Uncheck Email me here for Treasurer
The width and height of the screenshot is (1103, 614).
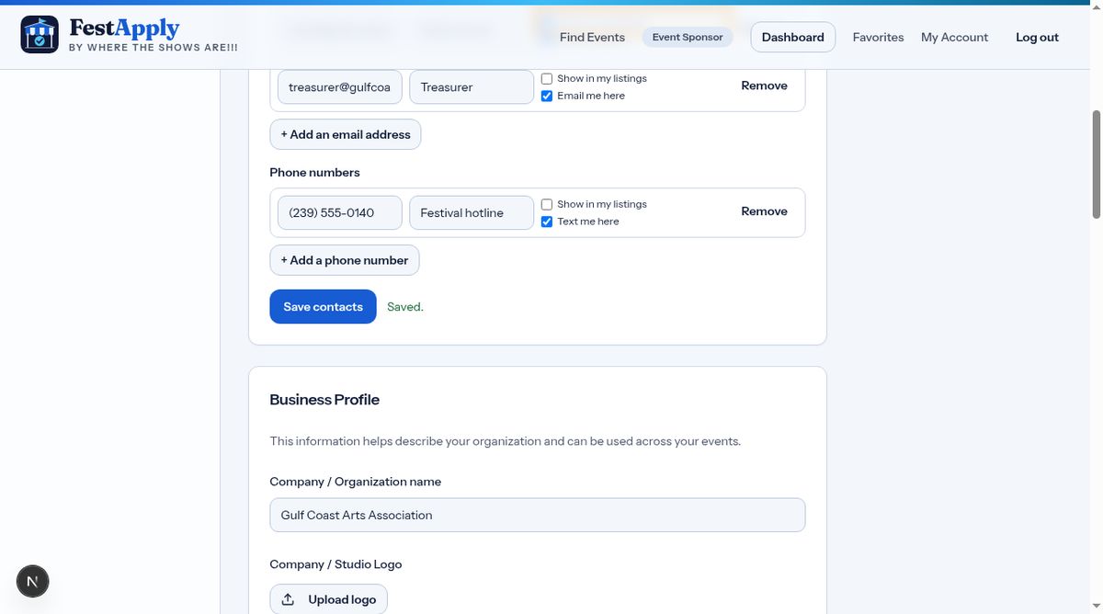tap(547, 96)
